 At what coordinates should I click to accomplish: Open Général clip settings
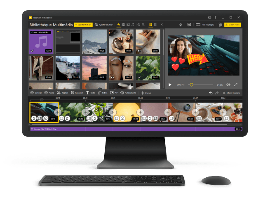click(x=36, y=93)
